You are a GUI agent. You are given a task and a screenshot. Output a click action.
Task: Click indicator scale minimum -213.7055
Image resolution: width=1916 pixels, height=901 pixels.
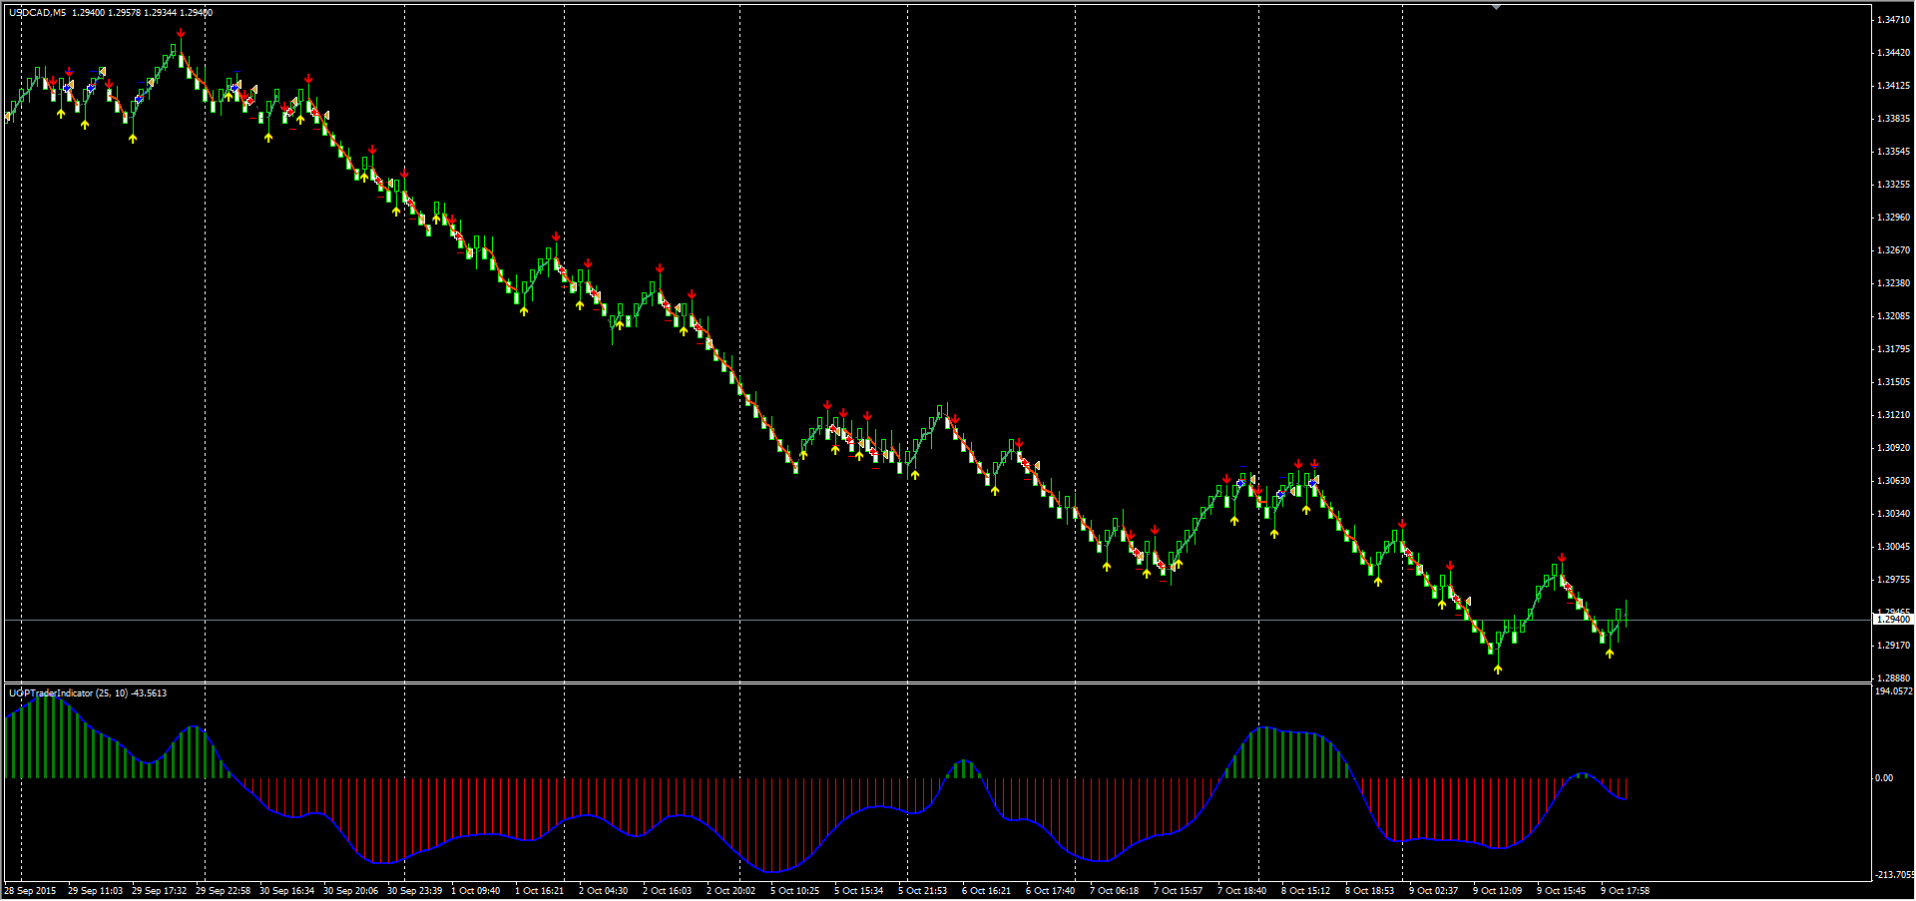[1894, 875]
